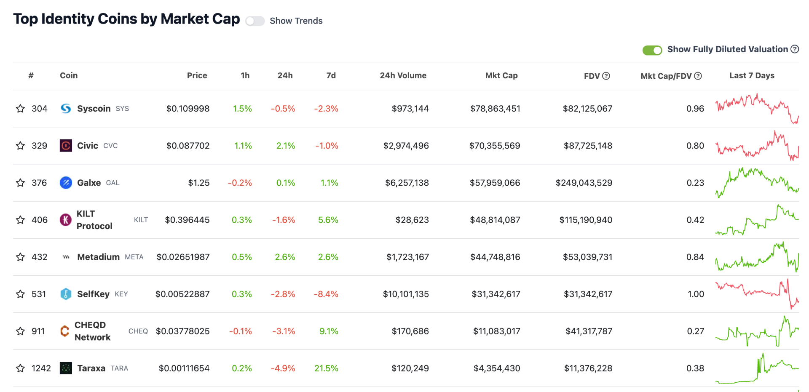Star the KILT Protocol row

pyautogui.click(x=20, y=220)
